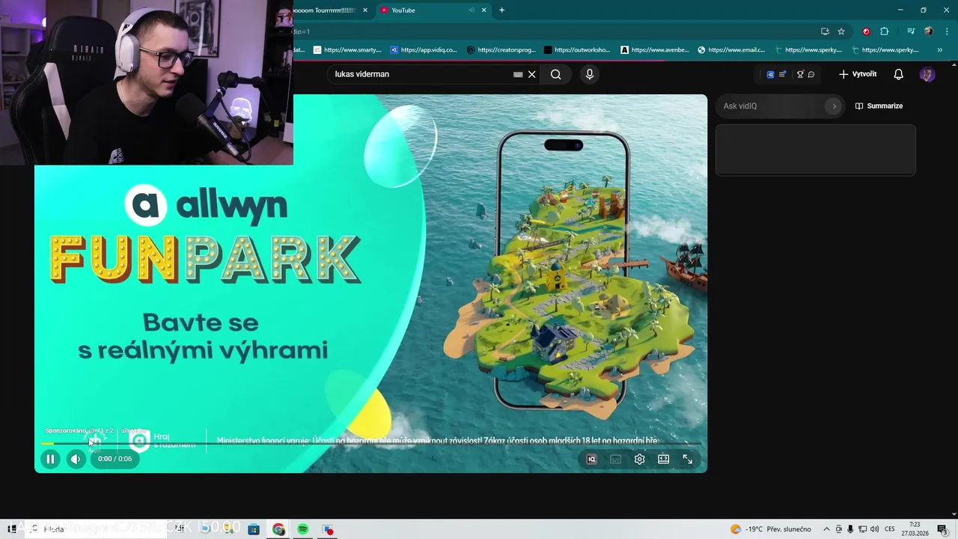Seek on the ad progress bar

click(x=370, y=444)
